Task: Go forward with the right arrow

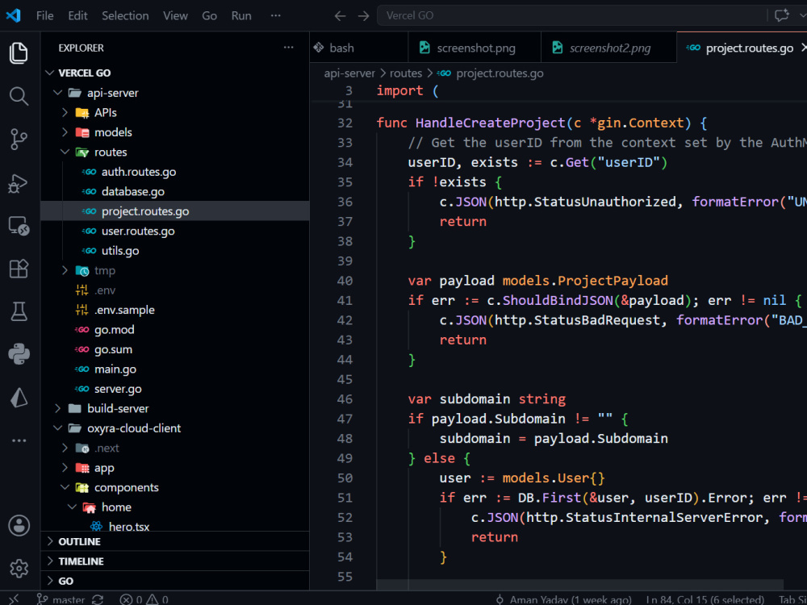Action: 363,16
